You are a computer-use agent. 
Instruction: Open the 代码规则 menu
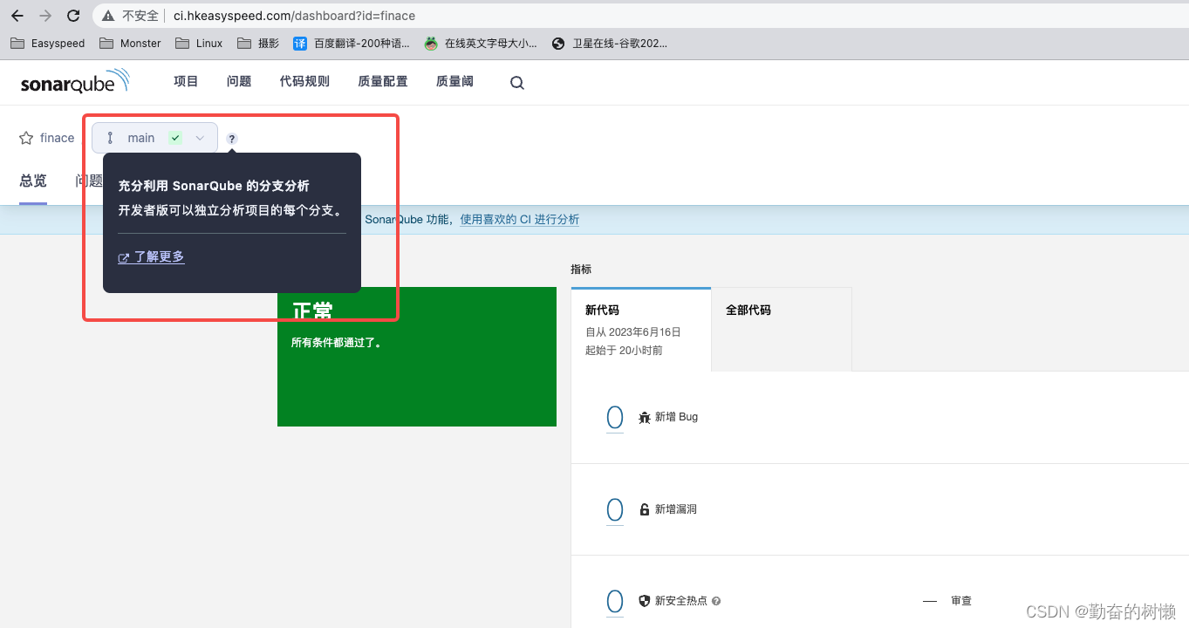pyautogui.click(x=304, y=82)
